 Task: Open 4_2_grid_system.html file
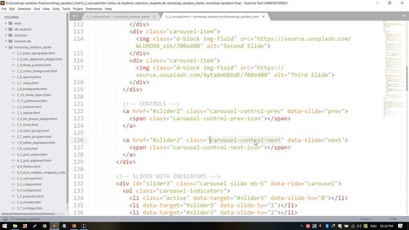[32, 155]
